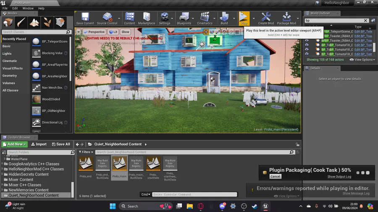Open the Content toolbar button
This screenshot has height=212, width=378.
(129, 18)
